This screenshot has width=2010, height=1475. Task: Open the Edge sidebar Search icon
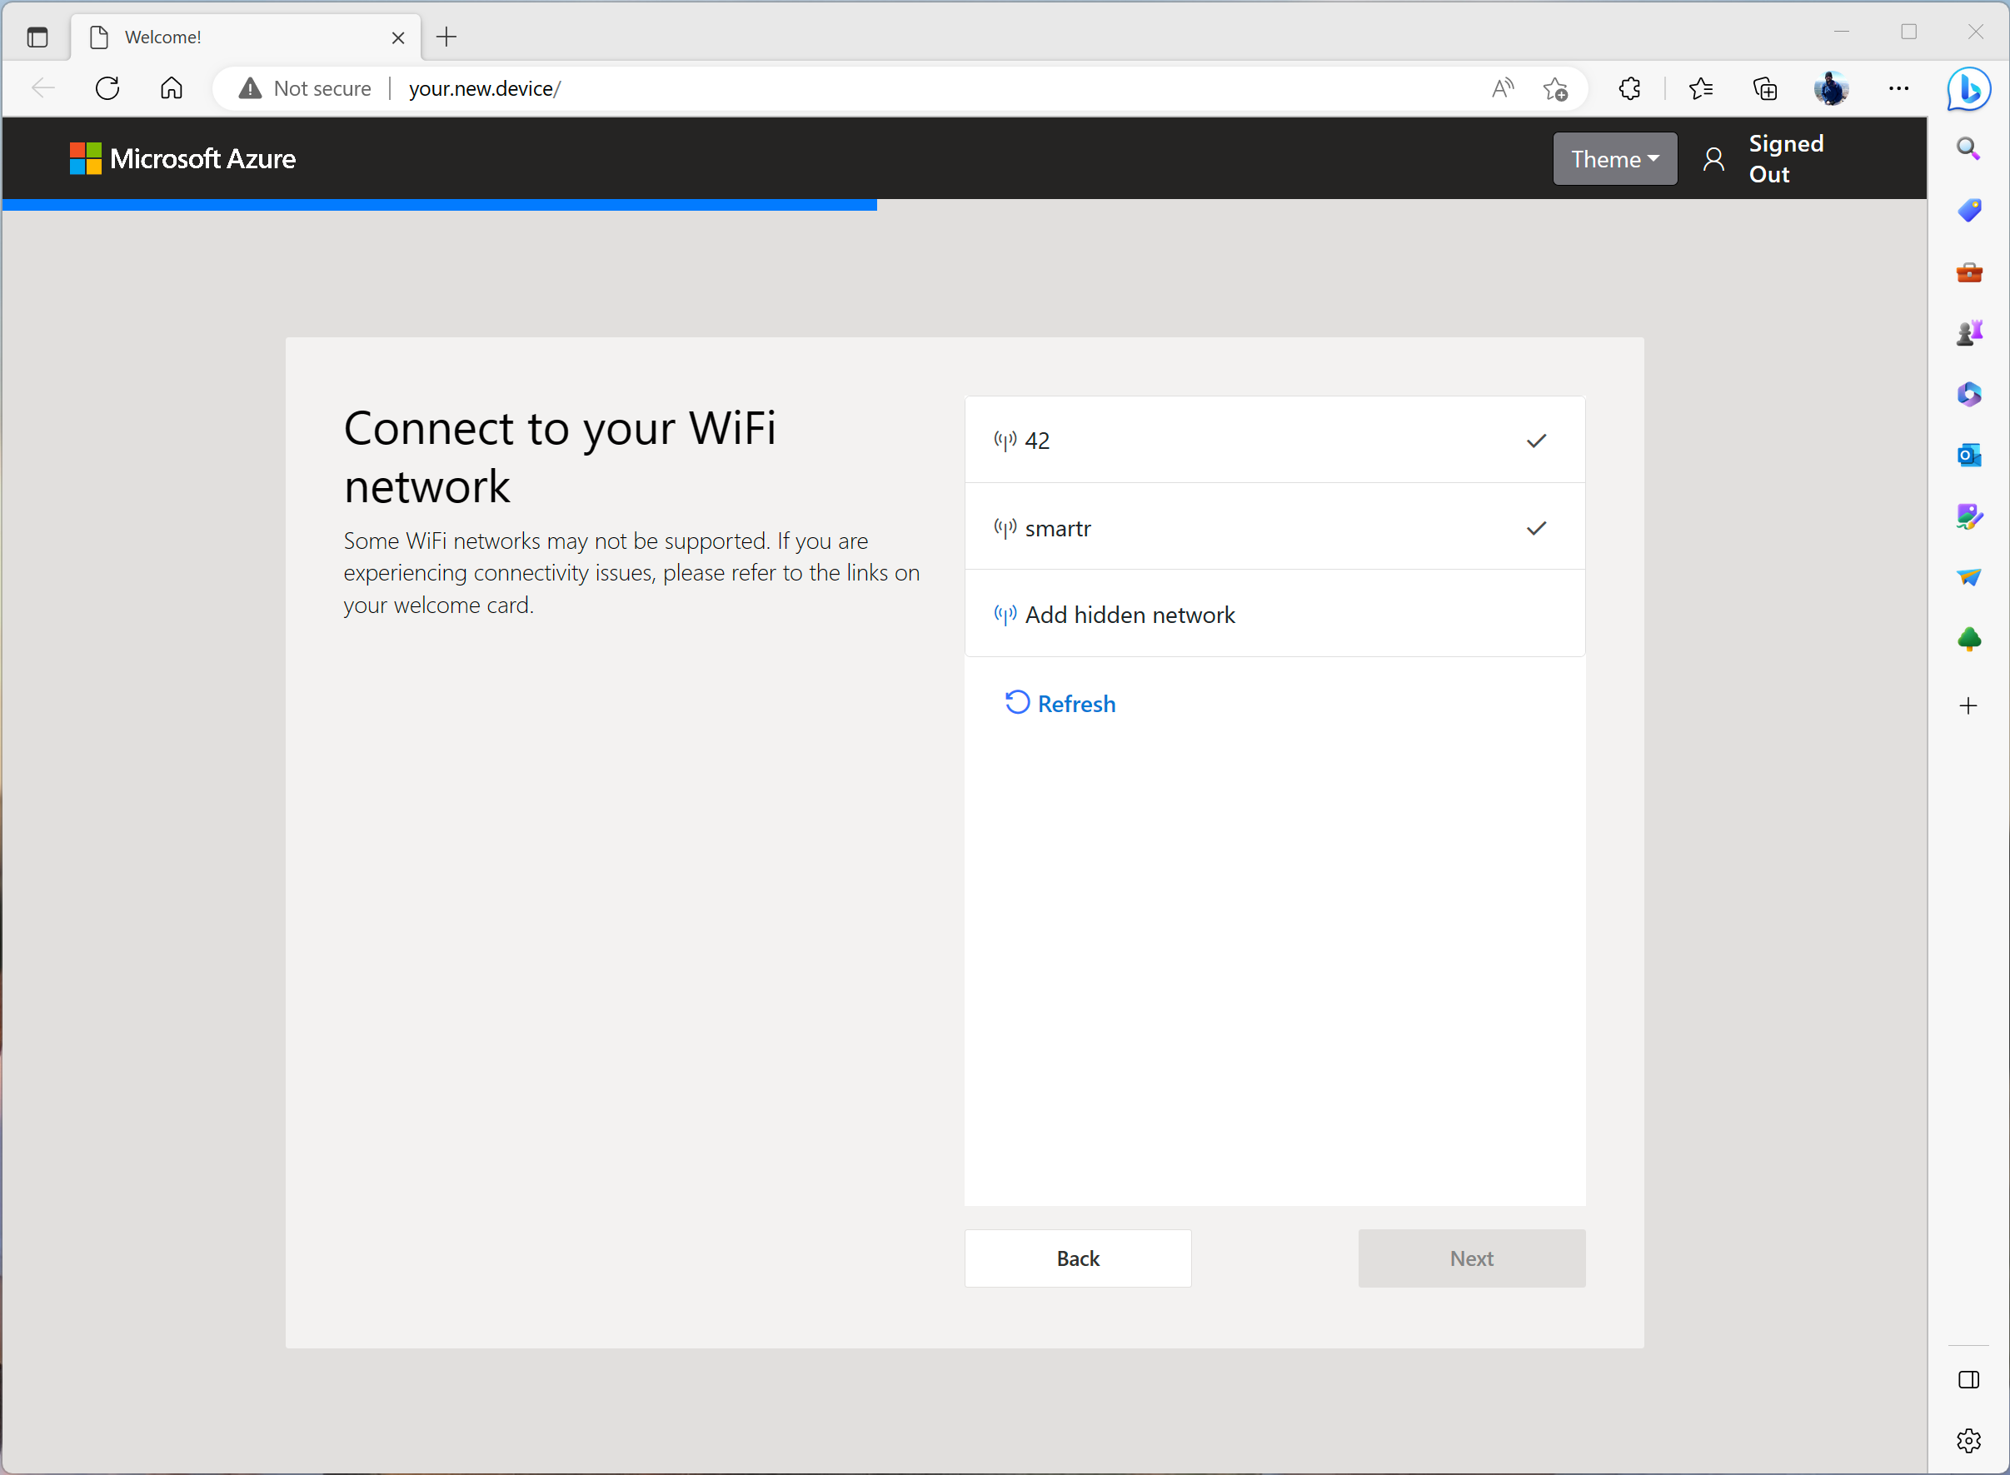click(1968, 149)
